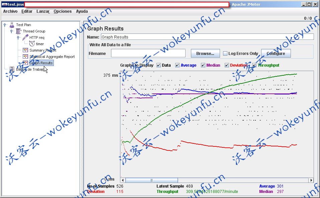The image size is (320, 198).
Task: Click the Configure button
Action: (x=276, y=53)
